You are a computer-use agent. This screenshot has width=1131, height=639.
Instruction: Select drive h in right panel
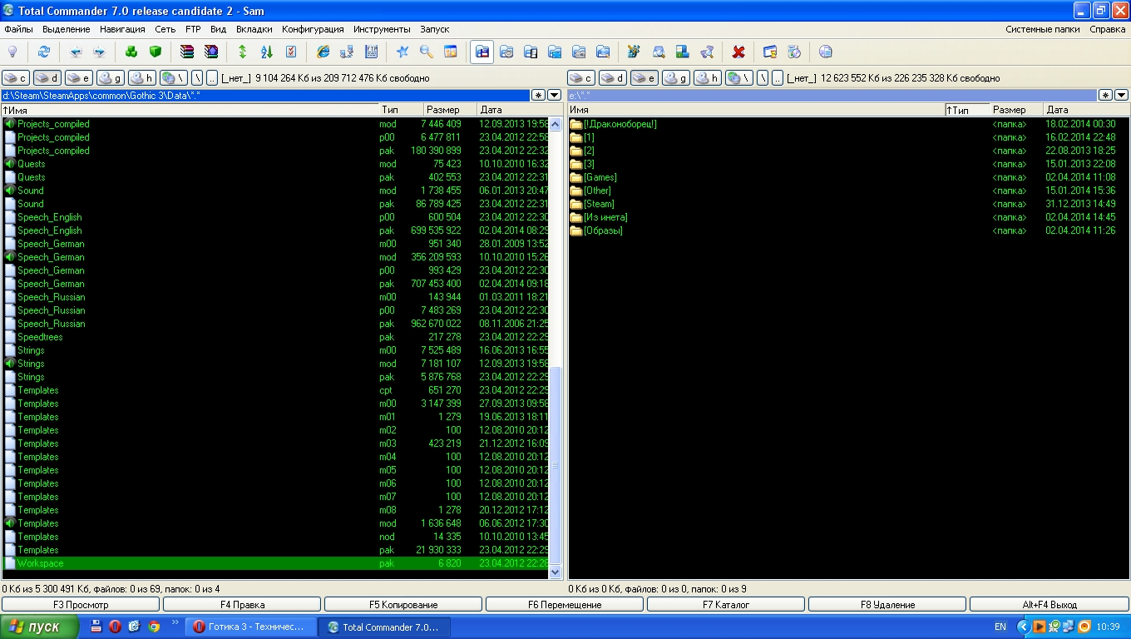point(708,78)
